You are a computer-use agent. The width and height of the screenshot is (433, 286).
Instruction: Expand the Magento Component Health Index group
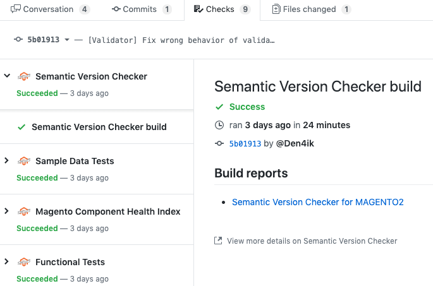pyautogui.click(x=7, y=211)
